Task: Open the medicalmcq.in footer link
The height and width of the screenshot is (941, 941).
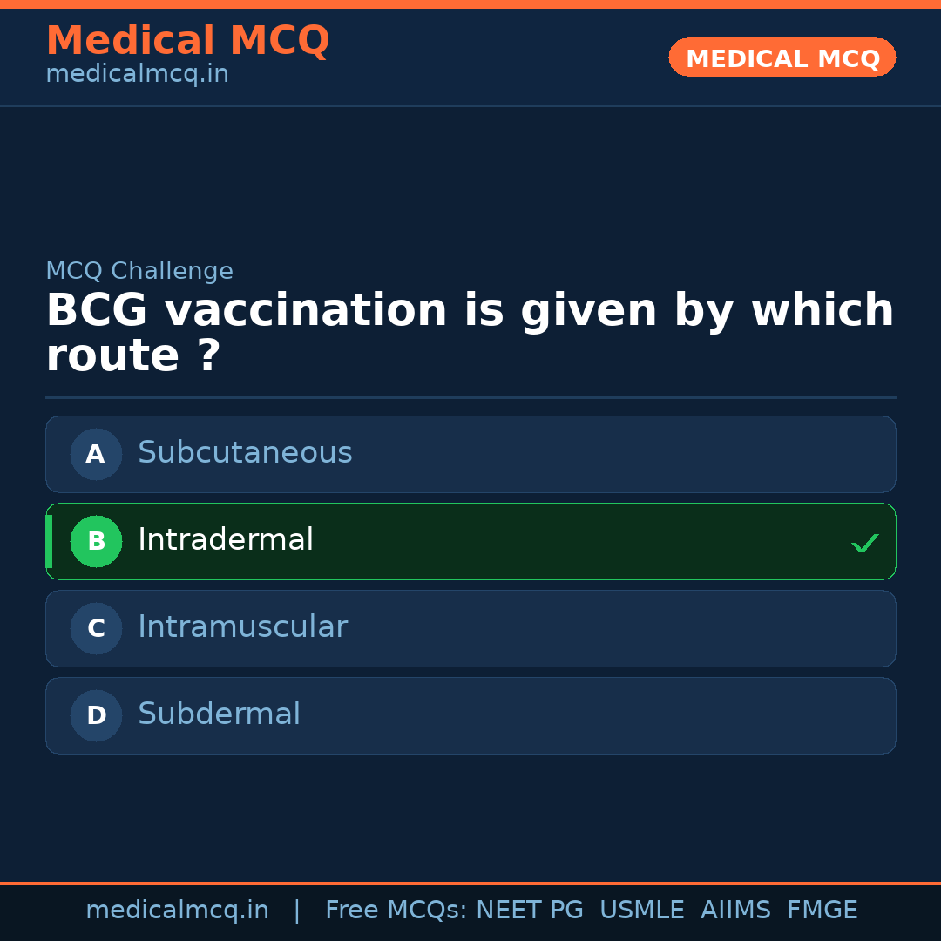Action: [177, 910]
